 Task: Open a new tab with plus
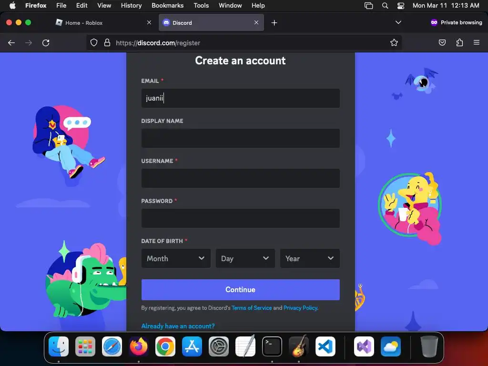tap(274, 23)
